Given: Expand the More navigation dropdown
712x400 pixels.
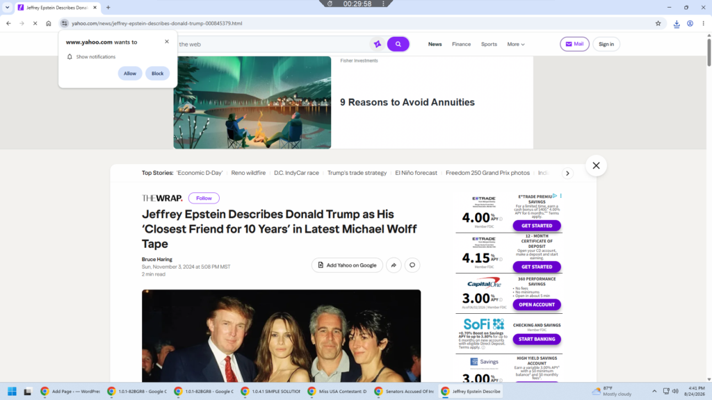Looking at the screenshot, I should click(x=516, y=44).
